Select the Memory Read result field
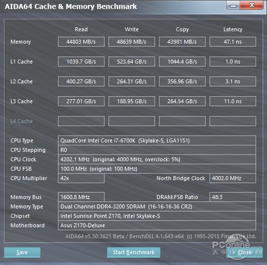The width and height of the screenshot is (267, 265). (81, 42)
